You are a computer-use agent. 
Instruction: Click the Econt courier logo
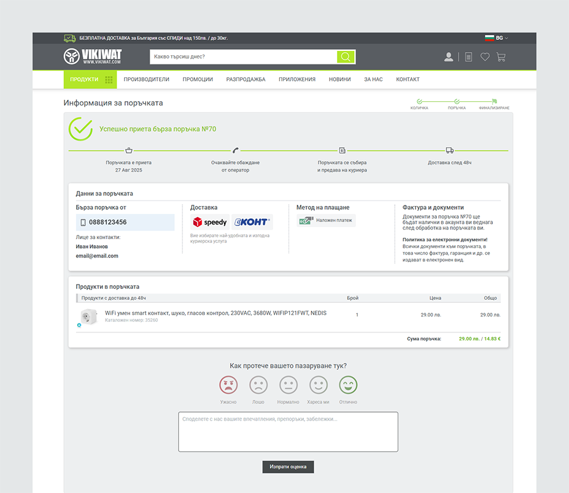tap(252, 222)
